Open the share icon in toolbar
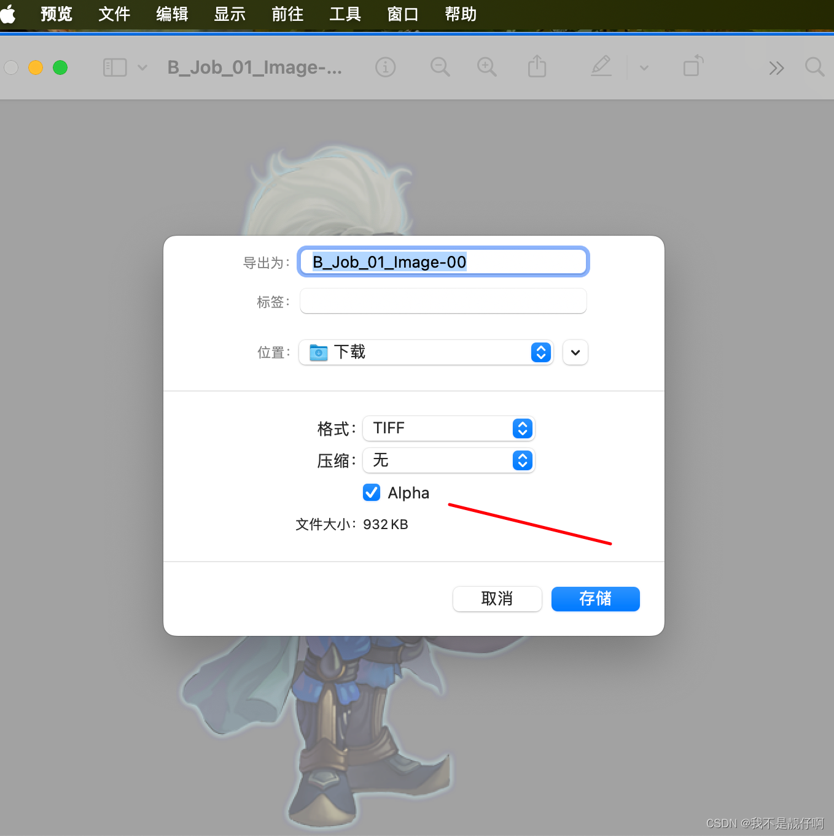The width and height of the screenshot is (834, 836). [x=537, y=66]
